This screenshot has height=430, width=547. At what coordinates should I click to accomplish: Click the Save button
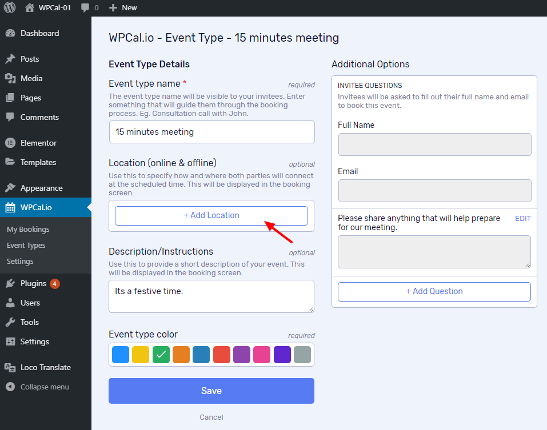211,391
